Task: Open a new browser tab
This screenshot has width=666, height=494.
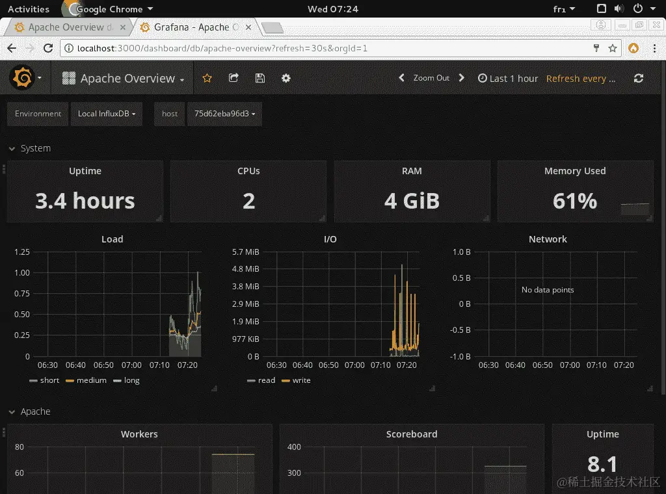Action: coord(273,28)
